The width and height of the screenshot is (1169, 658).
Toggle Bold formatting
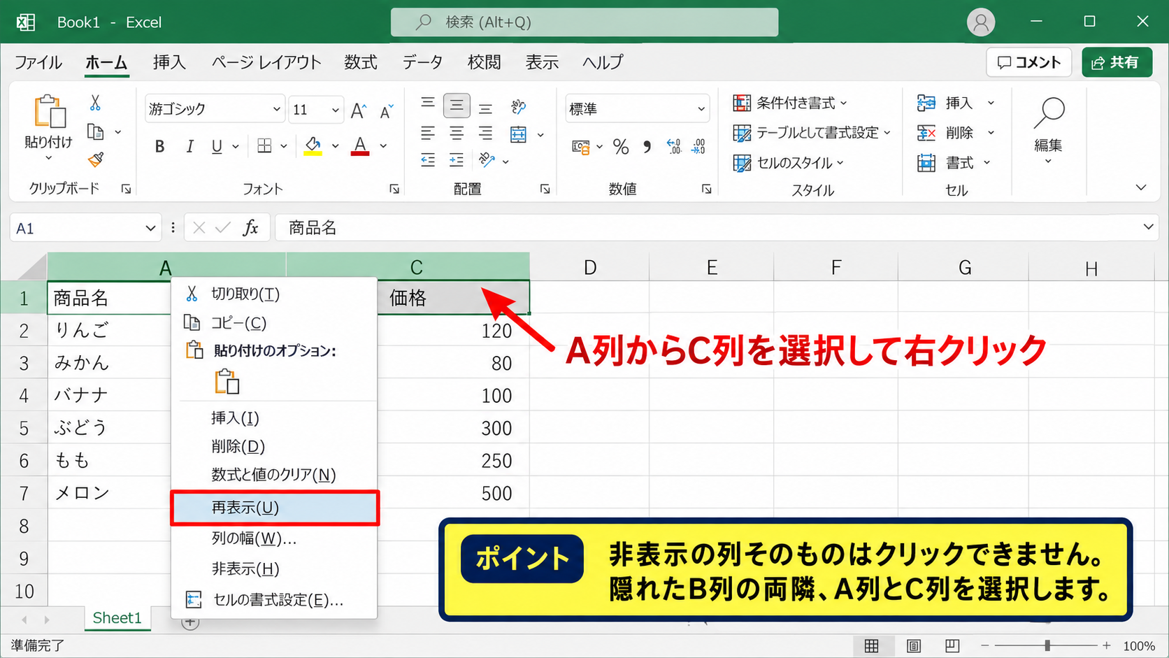159,146
